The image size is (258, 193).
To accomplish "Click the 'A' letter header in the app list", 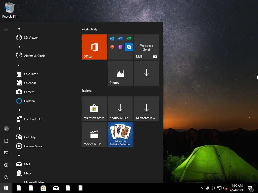I will point(19,47).
